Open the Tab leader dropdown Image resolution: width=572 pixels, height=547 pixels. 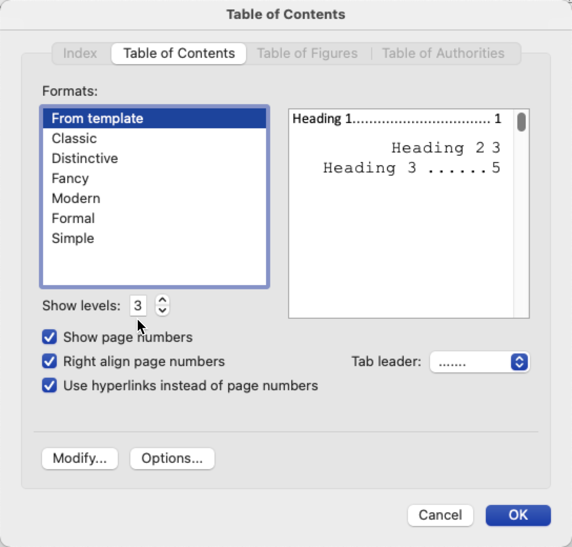(479, 362)
